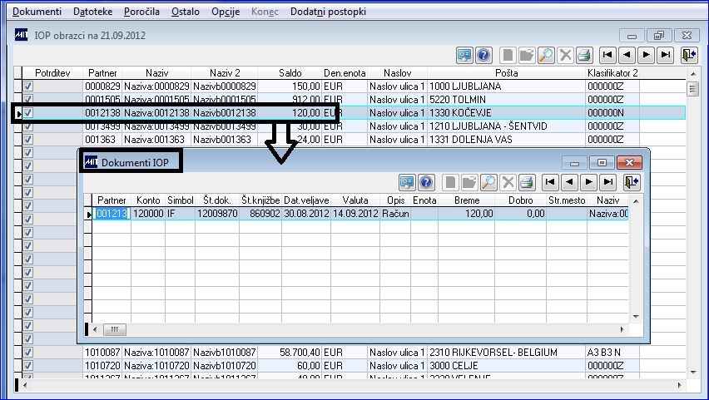Viewport: 709px width, 400px height.
Task: Toggle Potrditev checkbox for partner 0012138
Action: 28,112
